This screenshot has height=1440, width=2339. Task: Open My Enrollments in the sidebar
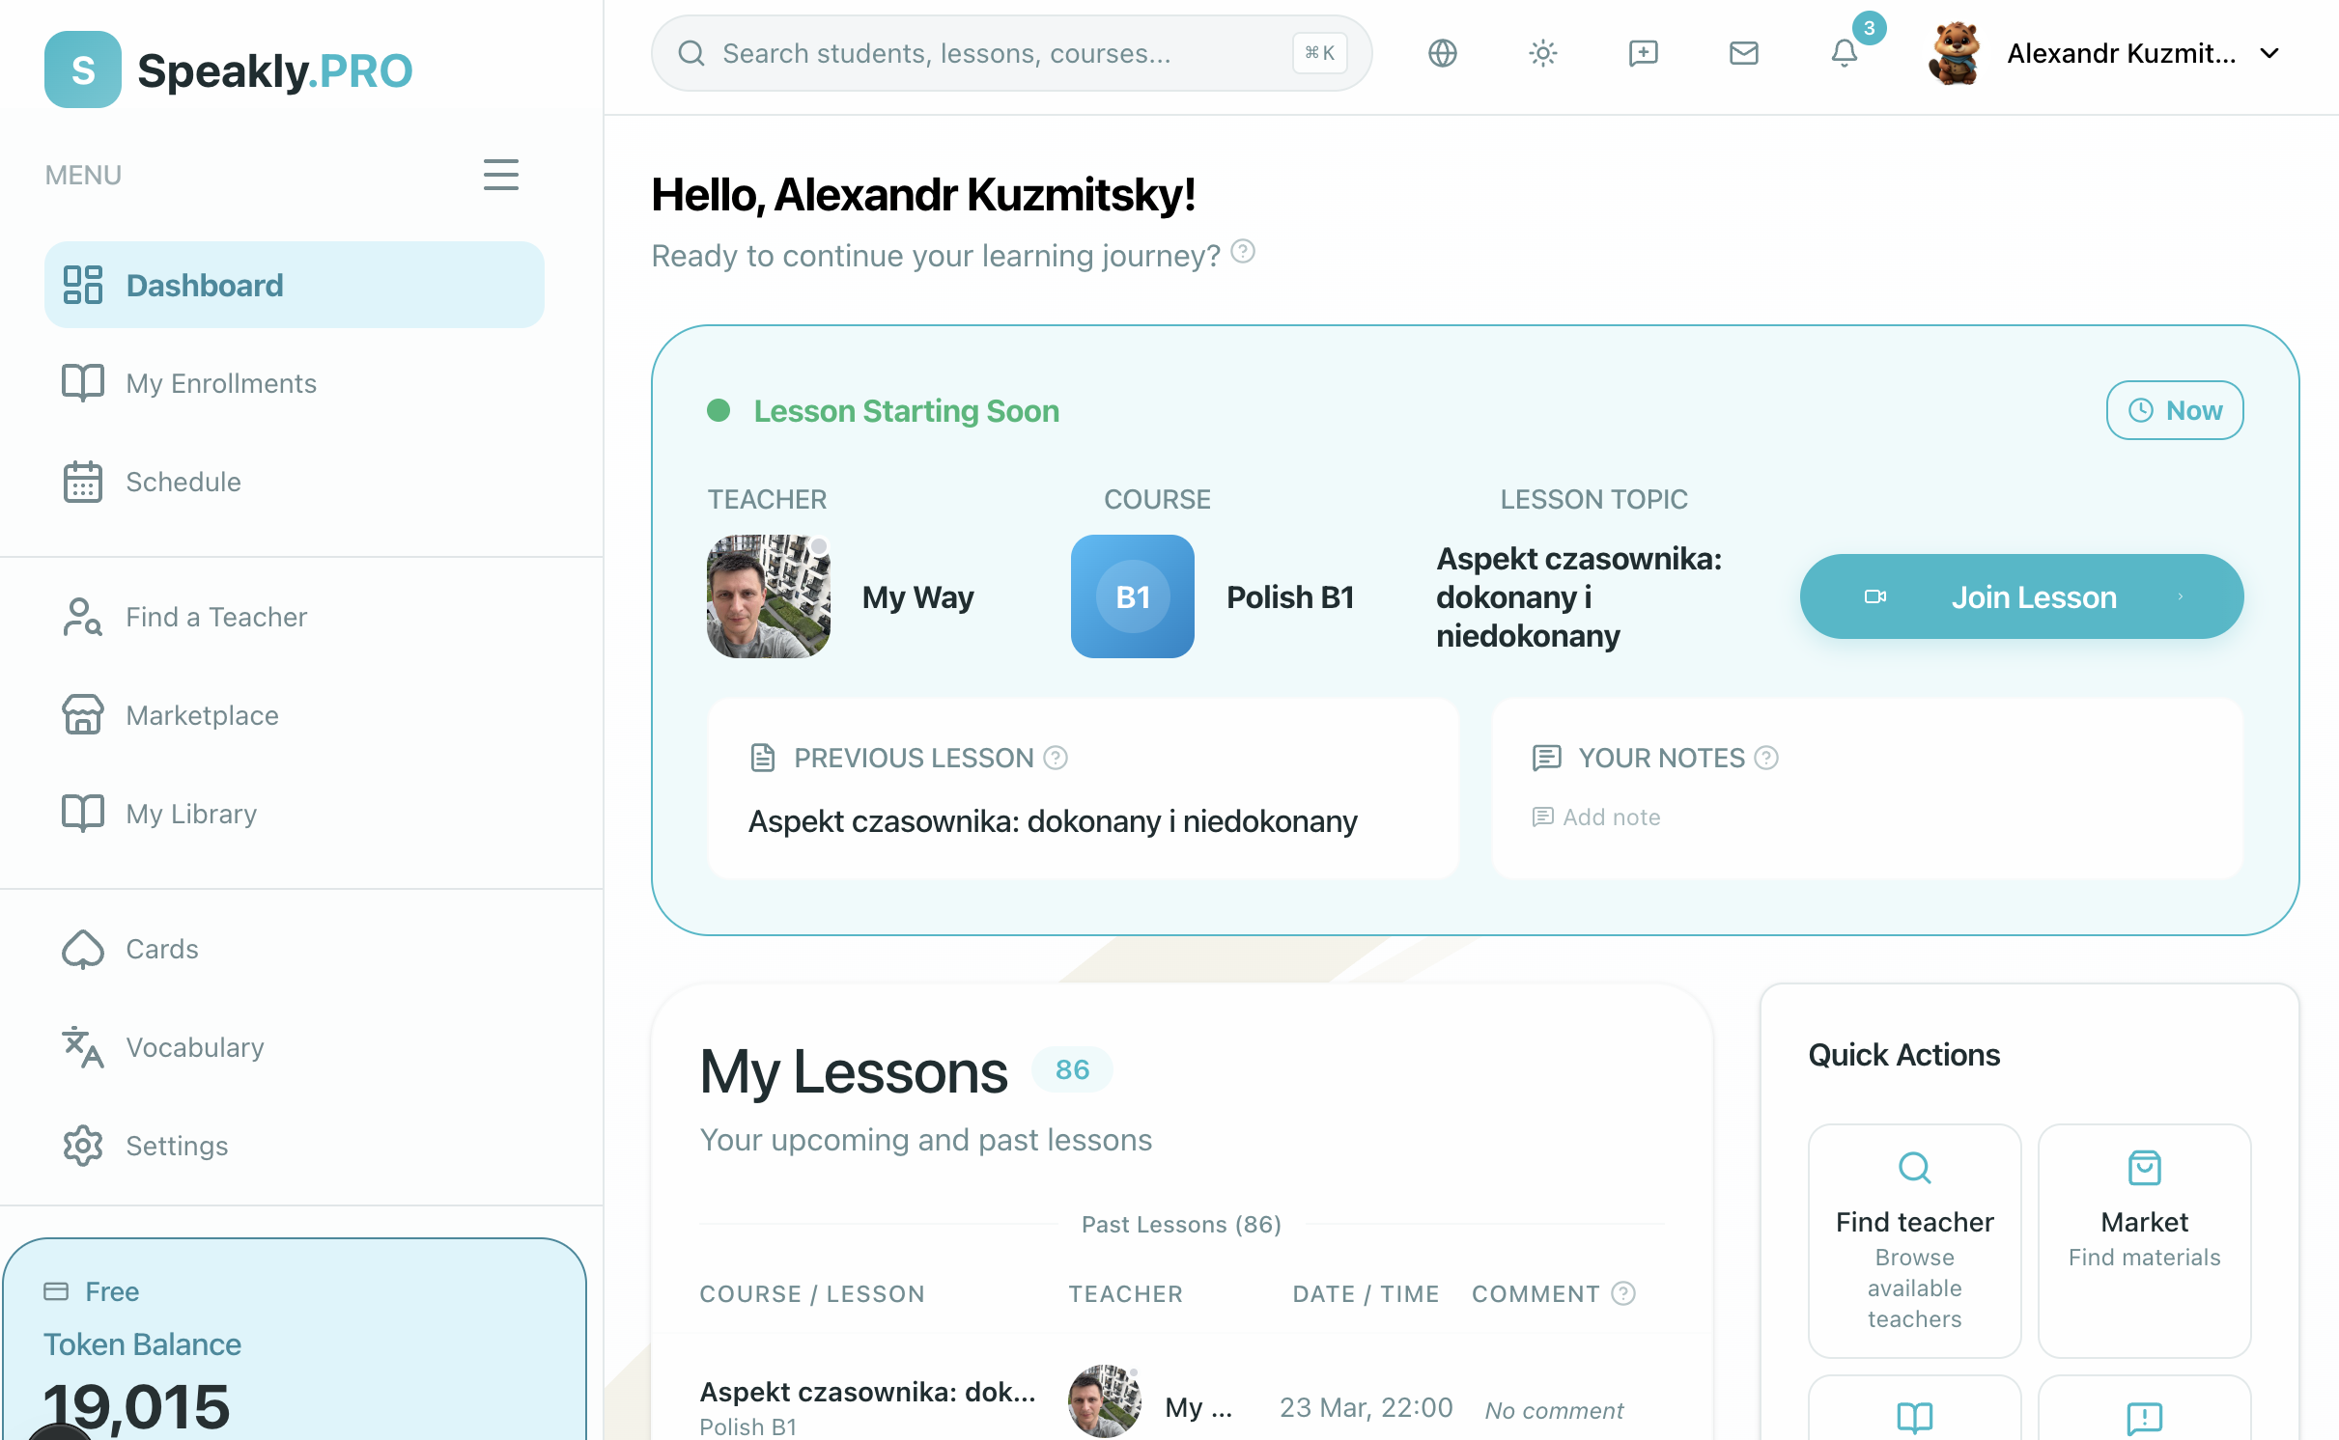[x=221, y=383]
